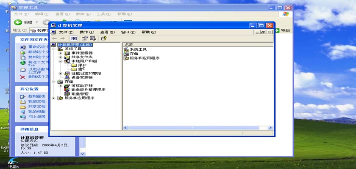The width and height of the screenshot is (356, 169).
Task: Open the 迅雷5 desktop shortcut
Action: (14, 163)
